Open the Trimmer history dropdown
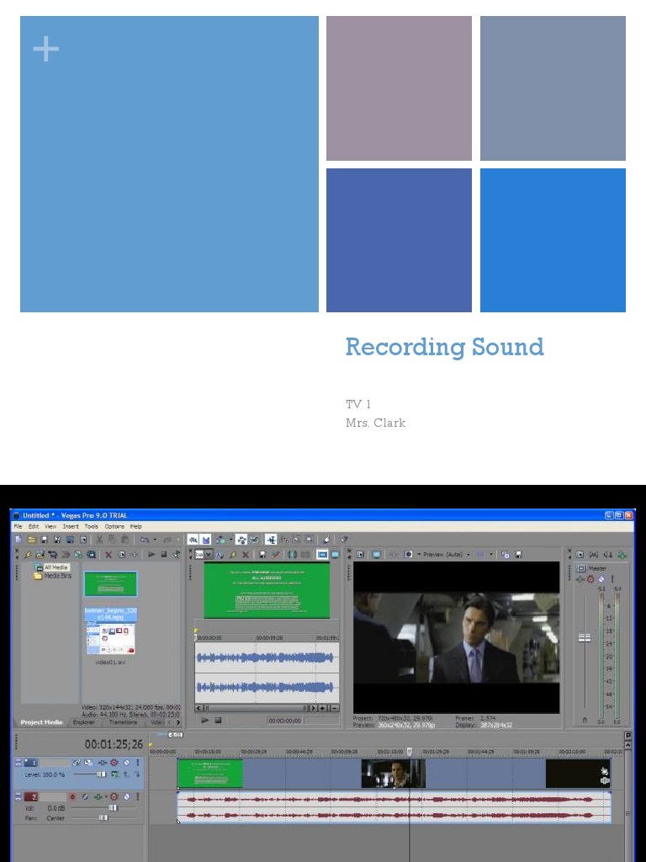Screen dimensions: 646x862 209,554
